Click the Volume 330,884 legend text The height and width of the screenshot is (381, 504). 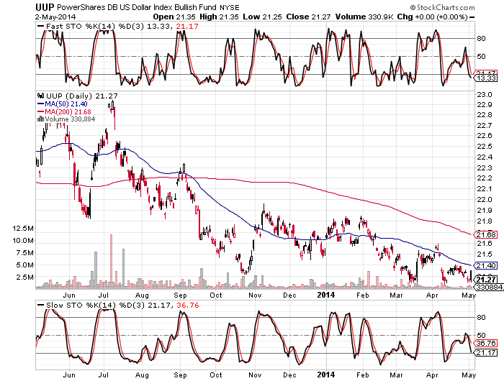click(x=70, y=119)
